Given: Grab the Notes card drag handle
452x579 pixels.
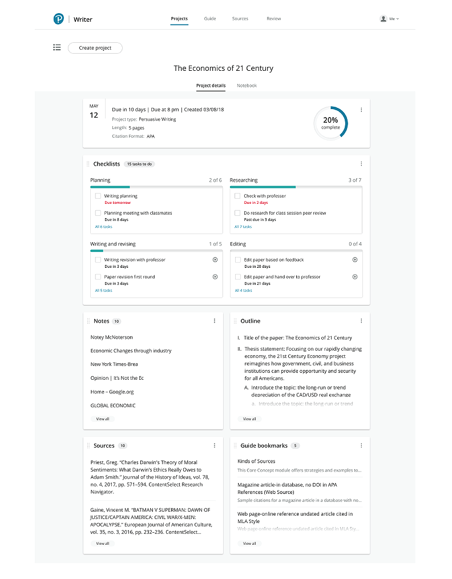Looking at the screenshot, I should coord(88,321).
